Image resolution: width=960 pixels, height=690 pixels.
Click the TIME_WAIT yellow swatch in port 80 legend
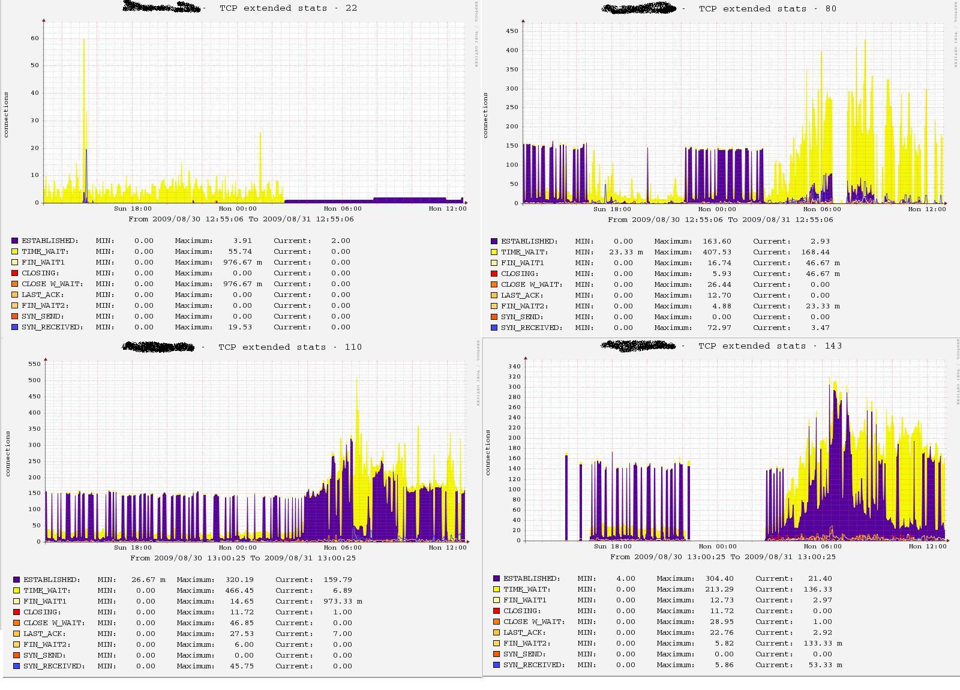tap(494, 252)
